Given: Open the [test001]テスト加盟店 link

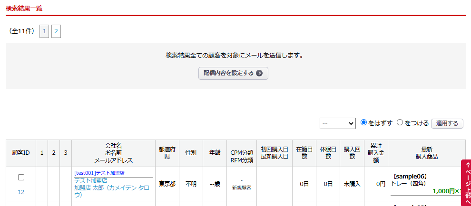Looking at the screenshot, I should point(103,173).
